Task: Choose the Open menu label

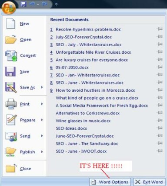Action: 26,40
